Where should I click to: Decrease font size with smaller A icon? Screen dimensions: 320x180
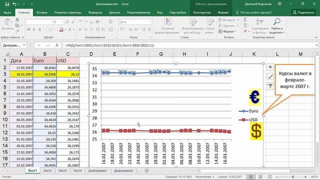73,21
